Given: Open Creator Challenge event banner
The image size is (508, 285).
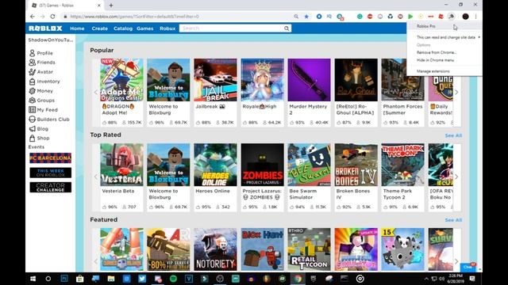Looking at the screenshot, I should tap(51, 188).
